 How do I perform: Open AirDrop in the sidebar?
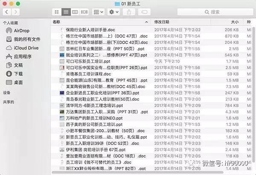(21, 31)
